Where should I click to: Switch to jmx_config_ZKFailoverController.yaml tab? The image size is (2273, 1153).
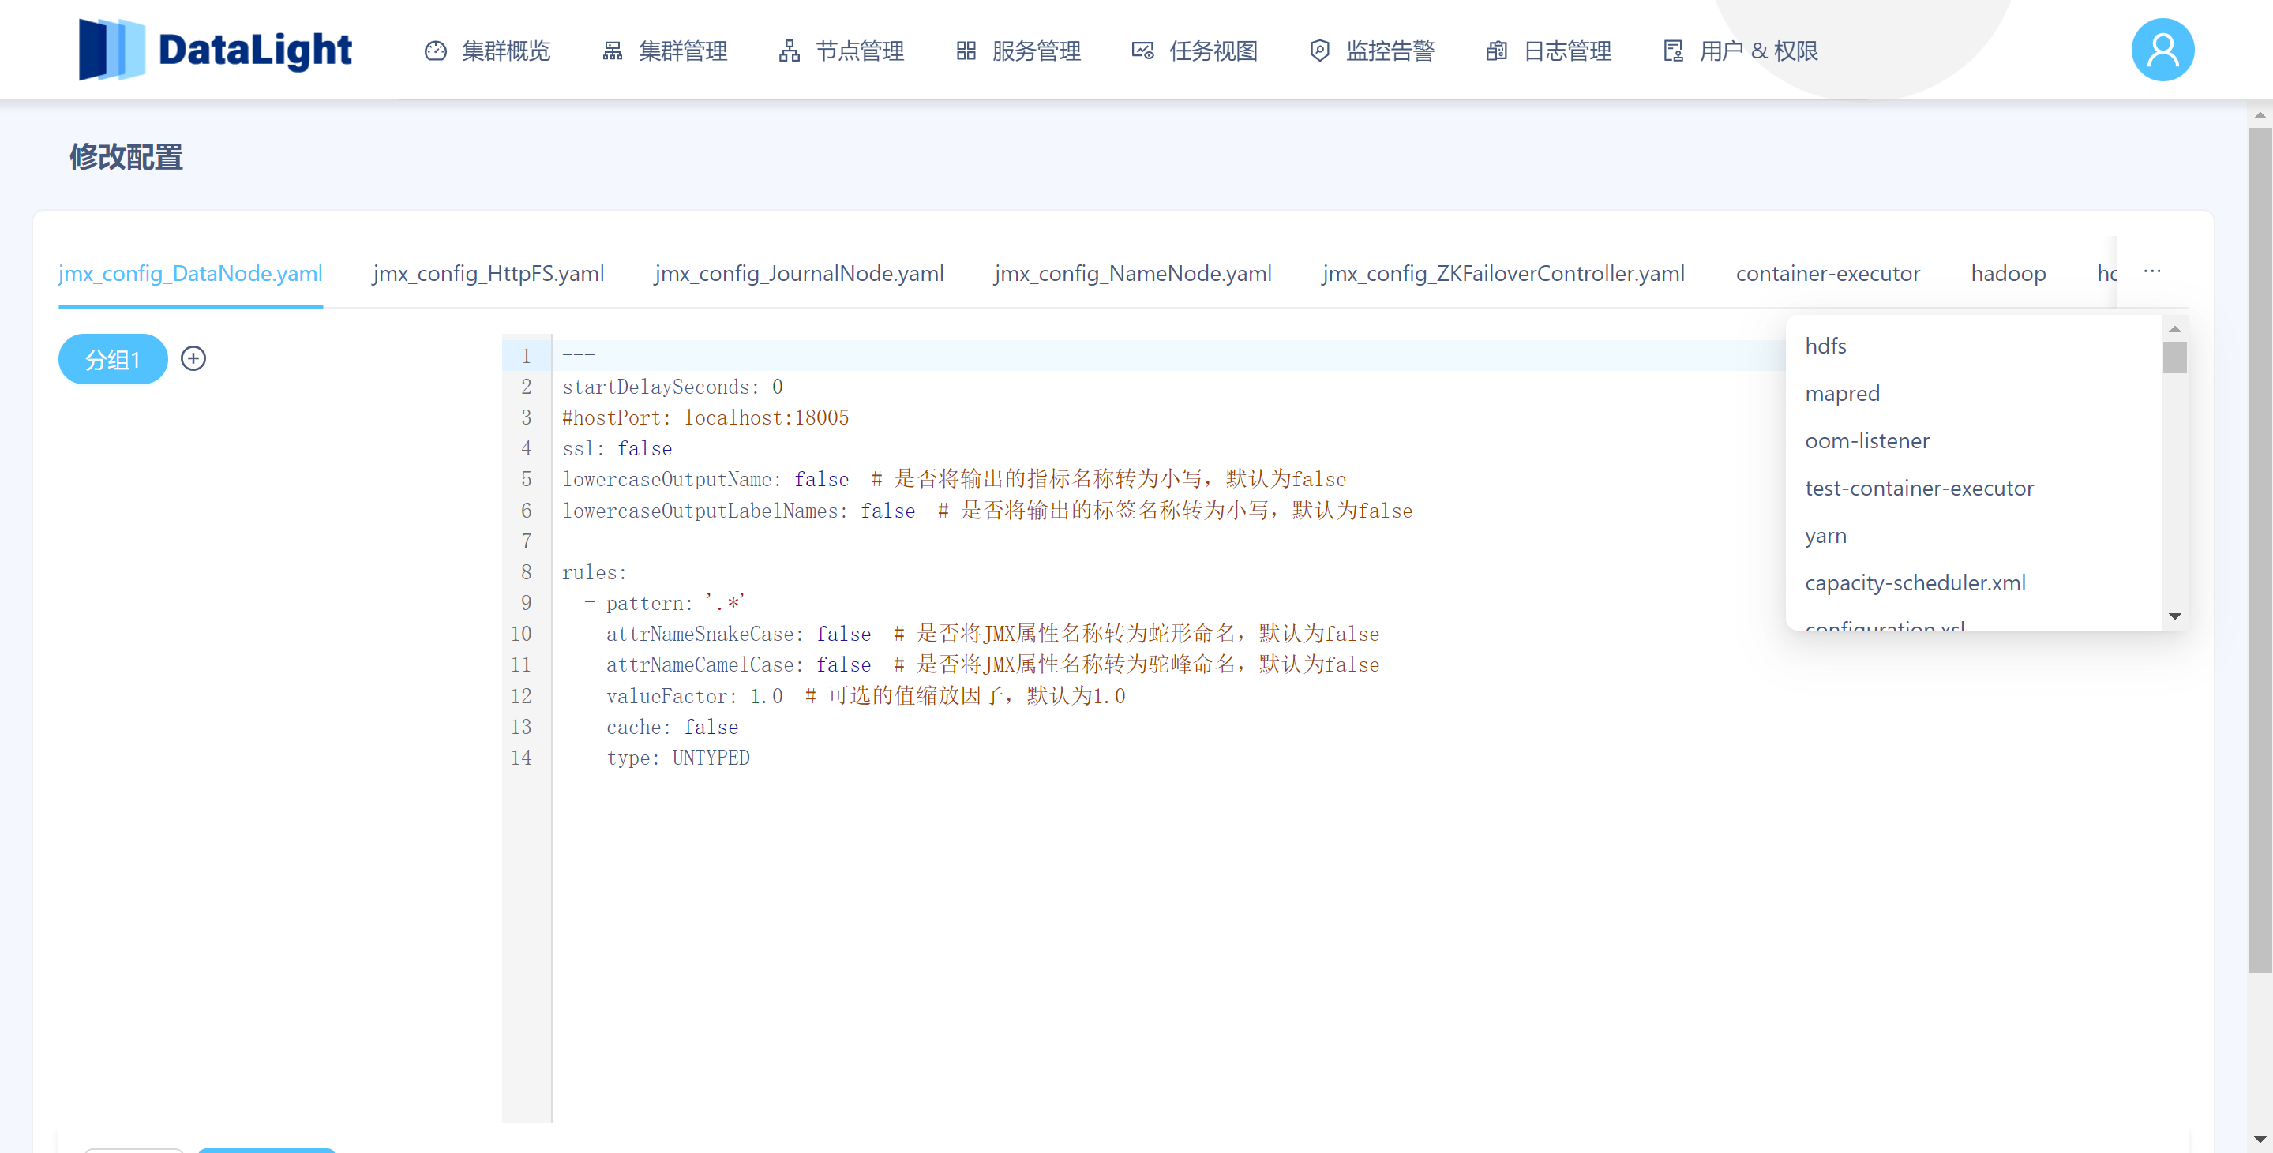1502,274
